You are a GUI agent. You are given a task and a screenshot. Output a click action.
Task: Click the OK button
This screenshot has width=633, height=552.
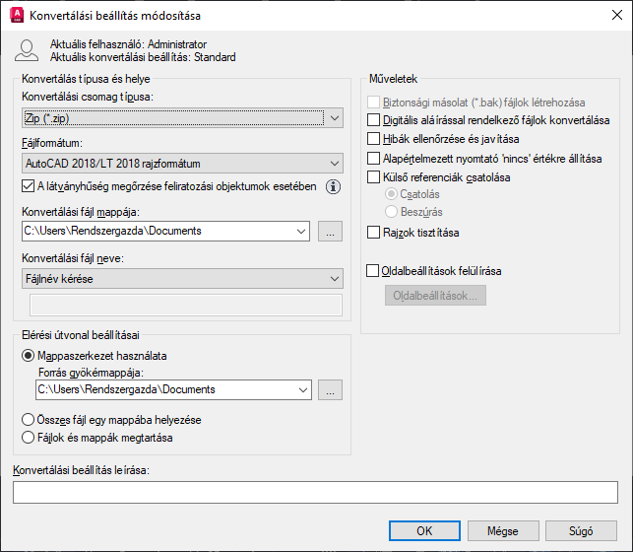[424, 530]
